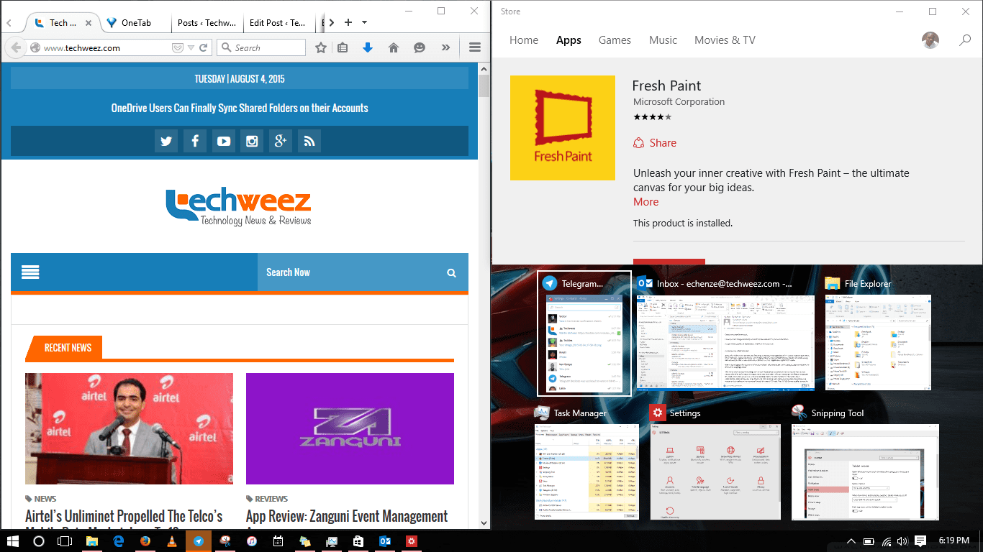This screenshot has height=552, width=983.
Task: Open iTunes from the taskbar
Action: coord(252,541)
